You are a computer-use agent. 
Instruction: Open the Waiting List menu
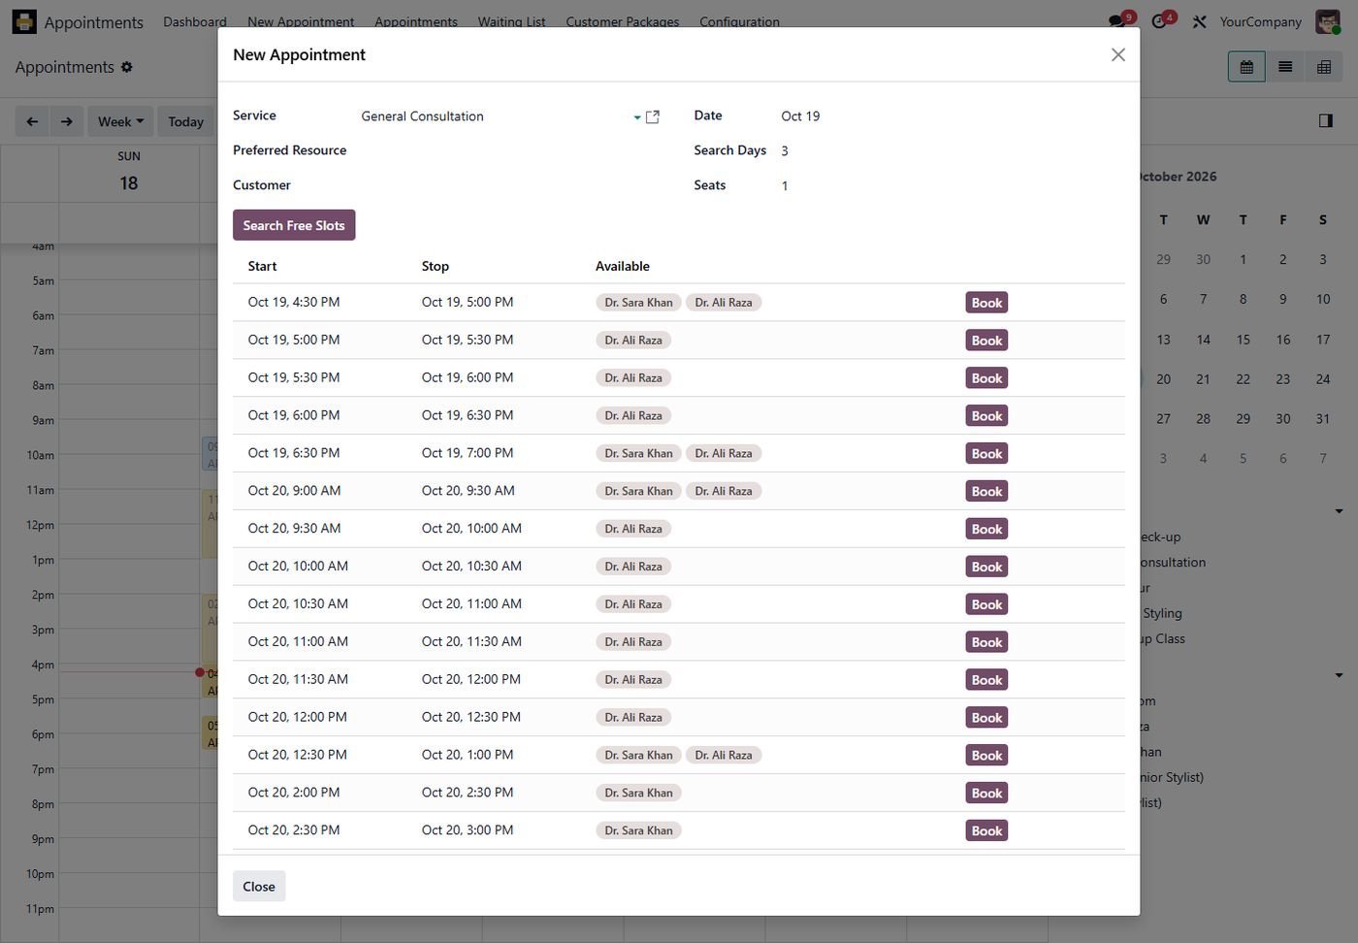[x=511, y=21]
